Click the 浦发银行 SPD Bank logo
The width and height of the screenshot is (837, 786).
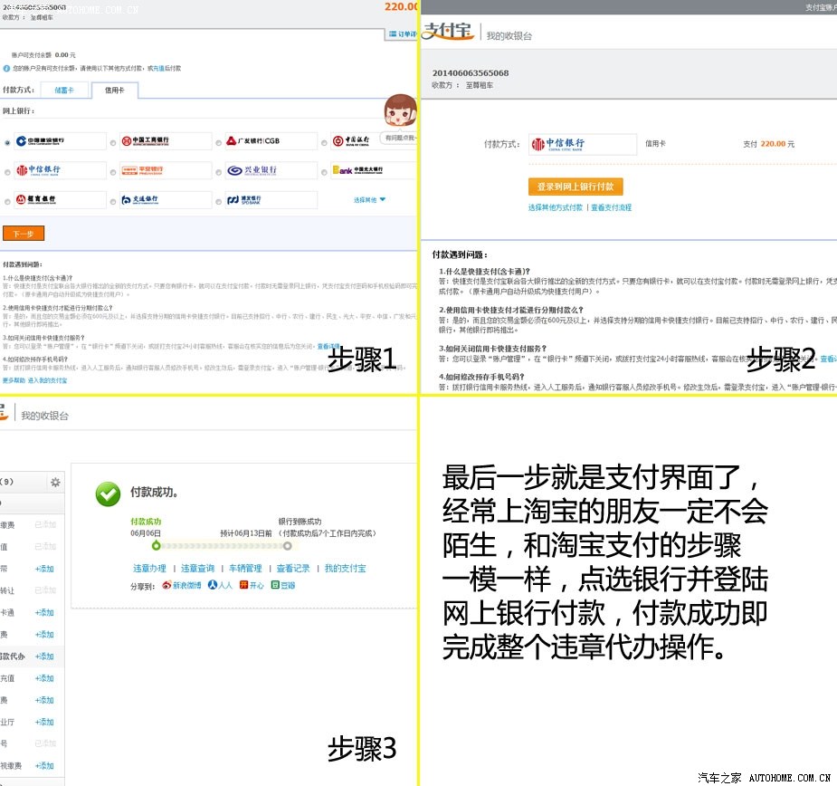[244, 199]
